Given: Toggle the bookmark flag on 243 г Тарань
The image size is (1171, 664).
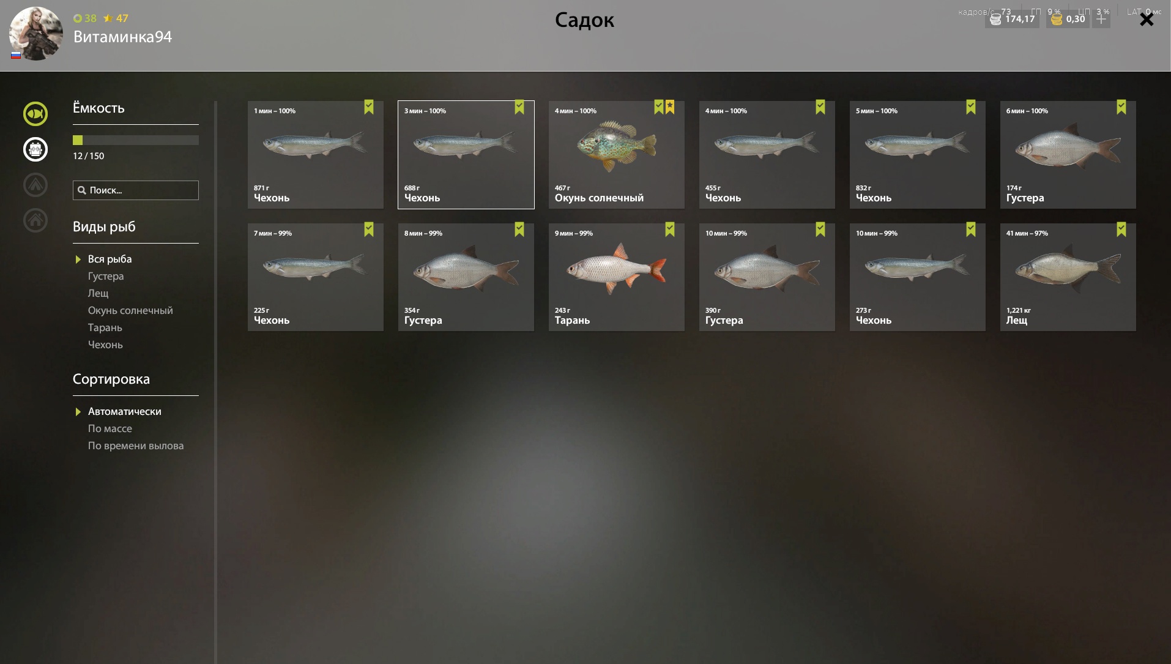Looking at the screenshot, I should pos(670,229).
